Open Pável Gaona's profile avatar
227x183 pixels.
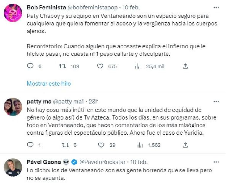[13, 167]
